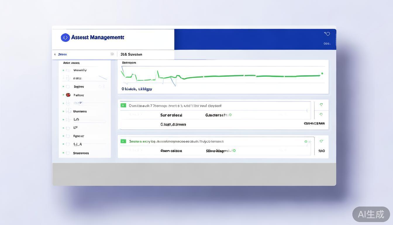The height and width of the screenshot is (225, 393).
Task: Click small circular icon left of 2L8 Suvestun
Action: [x=112, y=54]
